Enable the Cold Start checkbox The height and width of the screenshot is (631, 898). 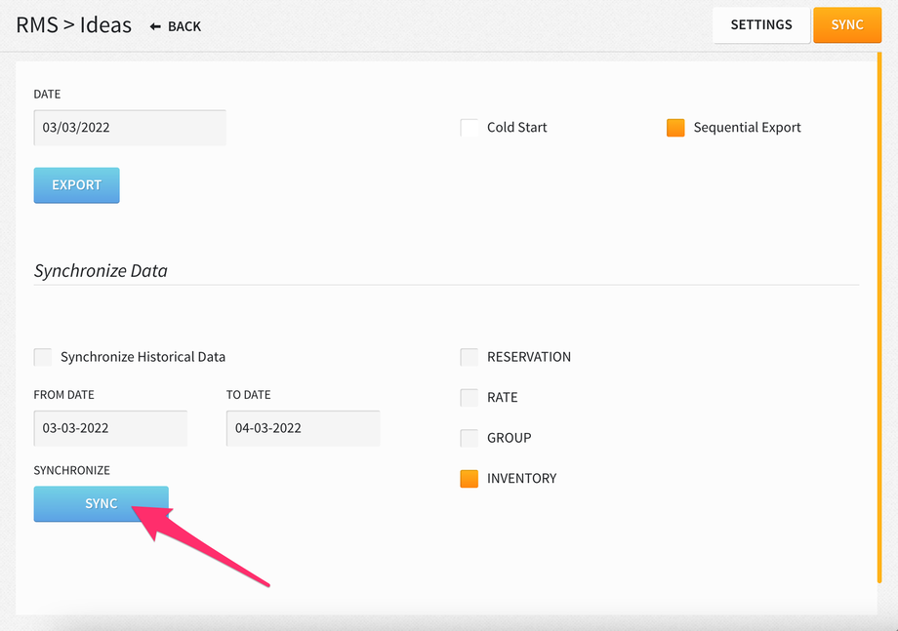(x=469, y=128)
